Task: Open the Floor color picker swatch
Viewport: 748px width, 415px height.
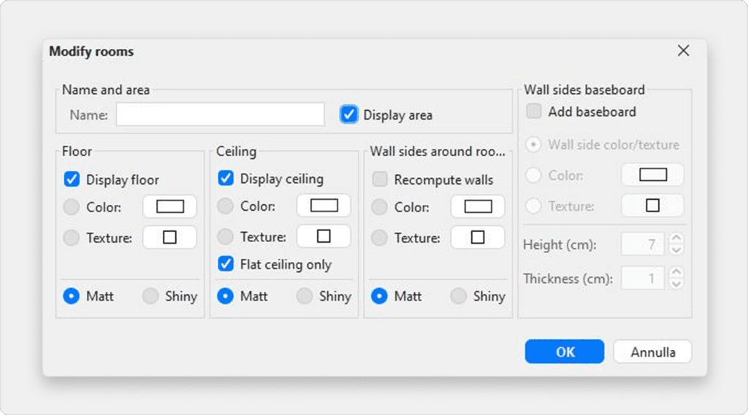Action: click(x=169, y=207)
